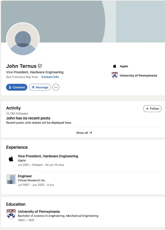165x230 pixels.
Task: Open University of Pennsylvania education entry
Action: 39,211
